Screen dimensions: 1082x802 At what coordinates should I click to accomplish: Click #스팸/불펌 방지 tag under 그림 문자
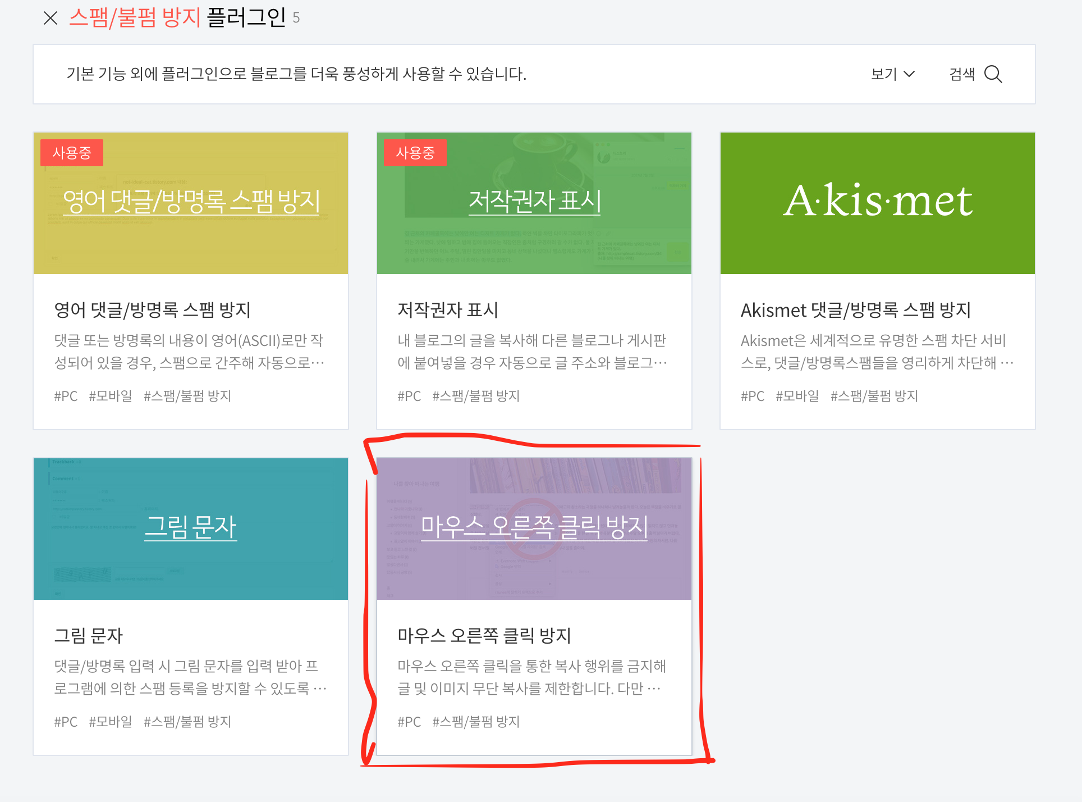pos(187,722)
